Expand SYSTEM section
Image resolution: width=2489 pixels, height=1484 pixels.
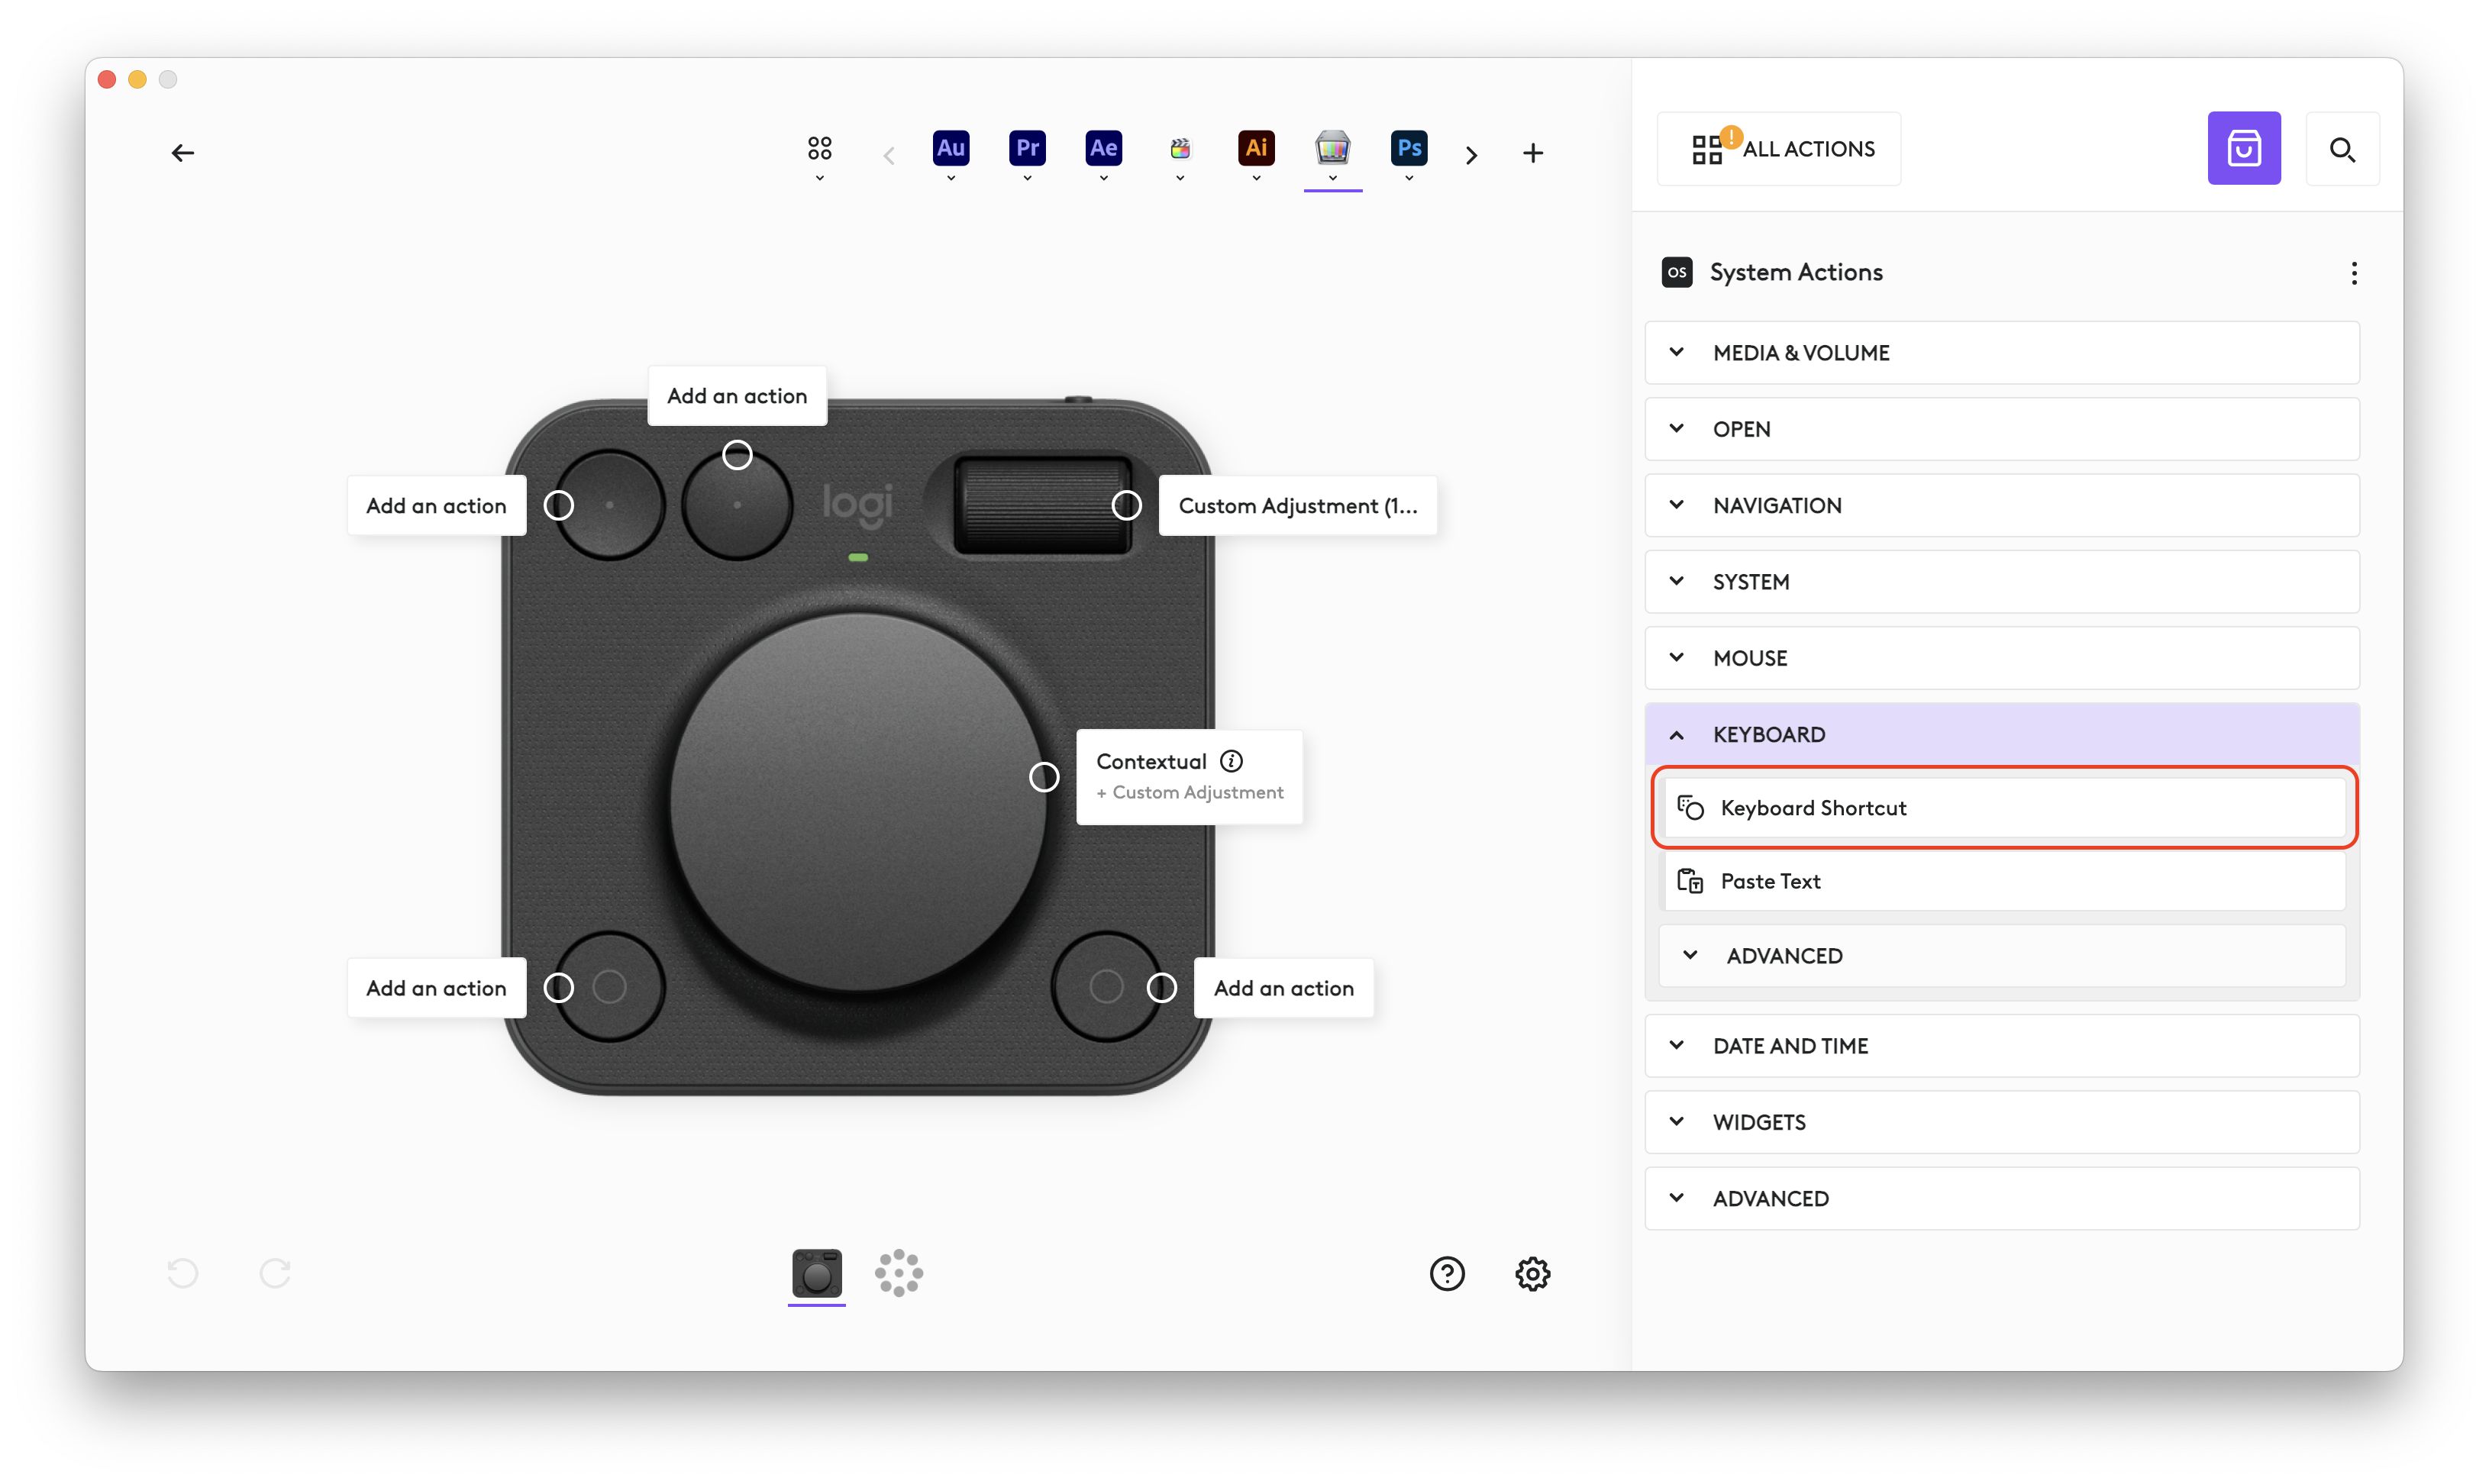tap(2001, 582)
